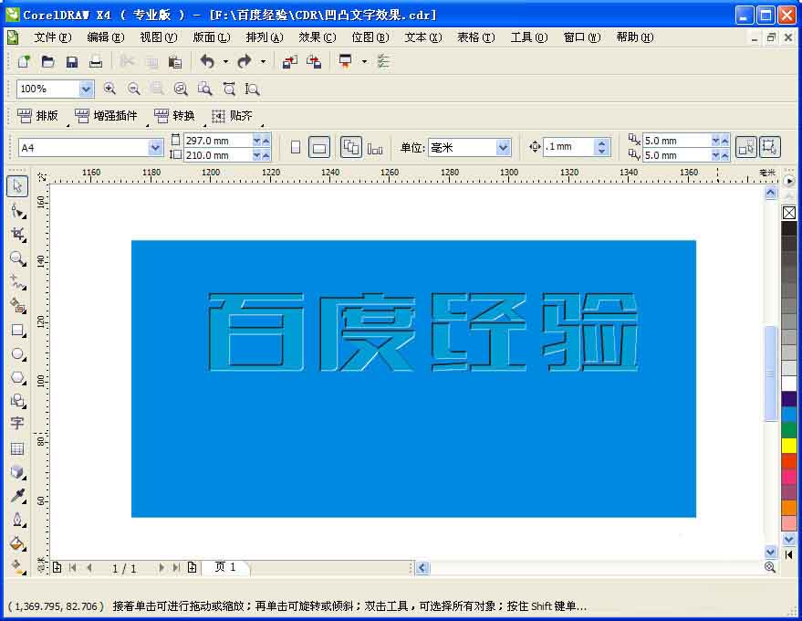This screenshot has height=621, width=802.
Task: Set landscape page orientation
Action: click(319, 147)
